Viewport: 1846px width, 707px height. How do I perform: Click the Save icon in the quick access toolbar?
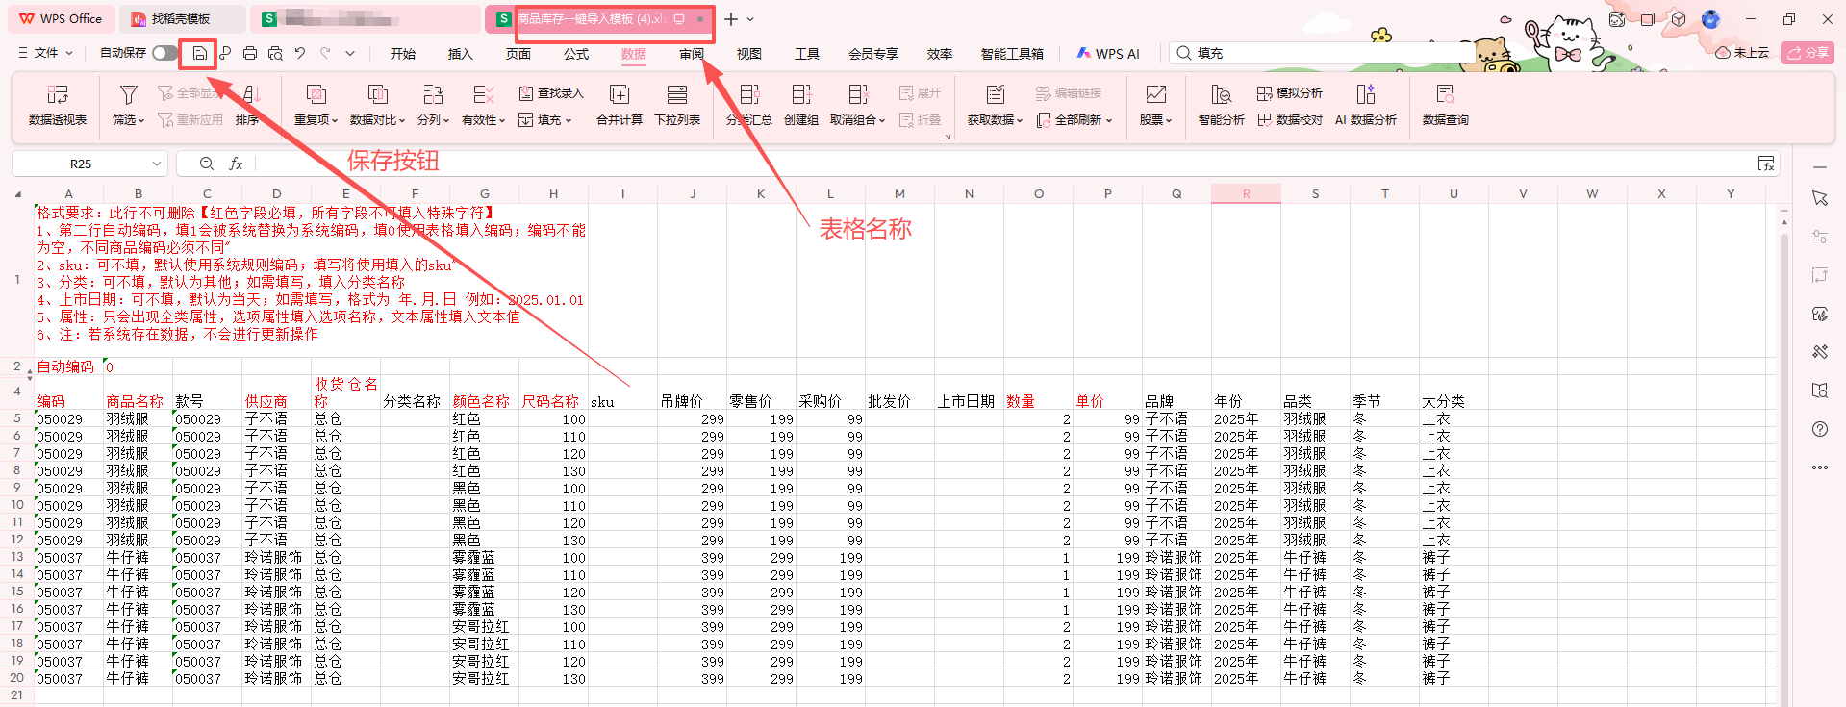tap(199, 54)
